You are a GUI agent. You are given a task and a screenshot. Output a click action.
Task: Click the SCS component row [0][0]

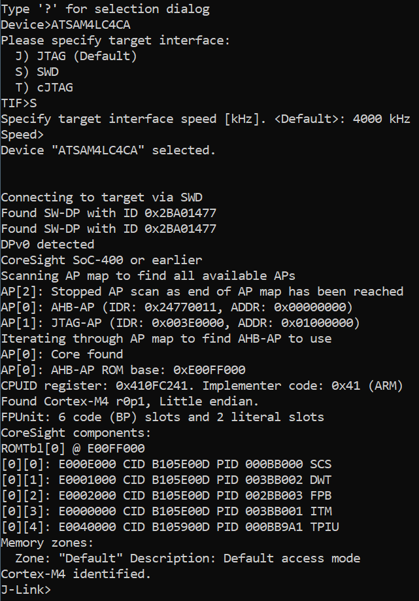pyautogui.click(x=166, y=464)
